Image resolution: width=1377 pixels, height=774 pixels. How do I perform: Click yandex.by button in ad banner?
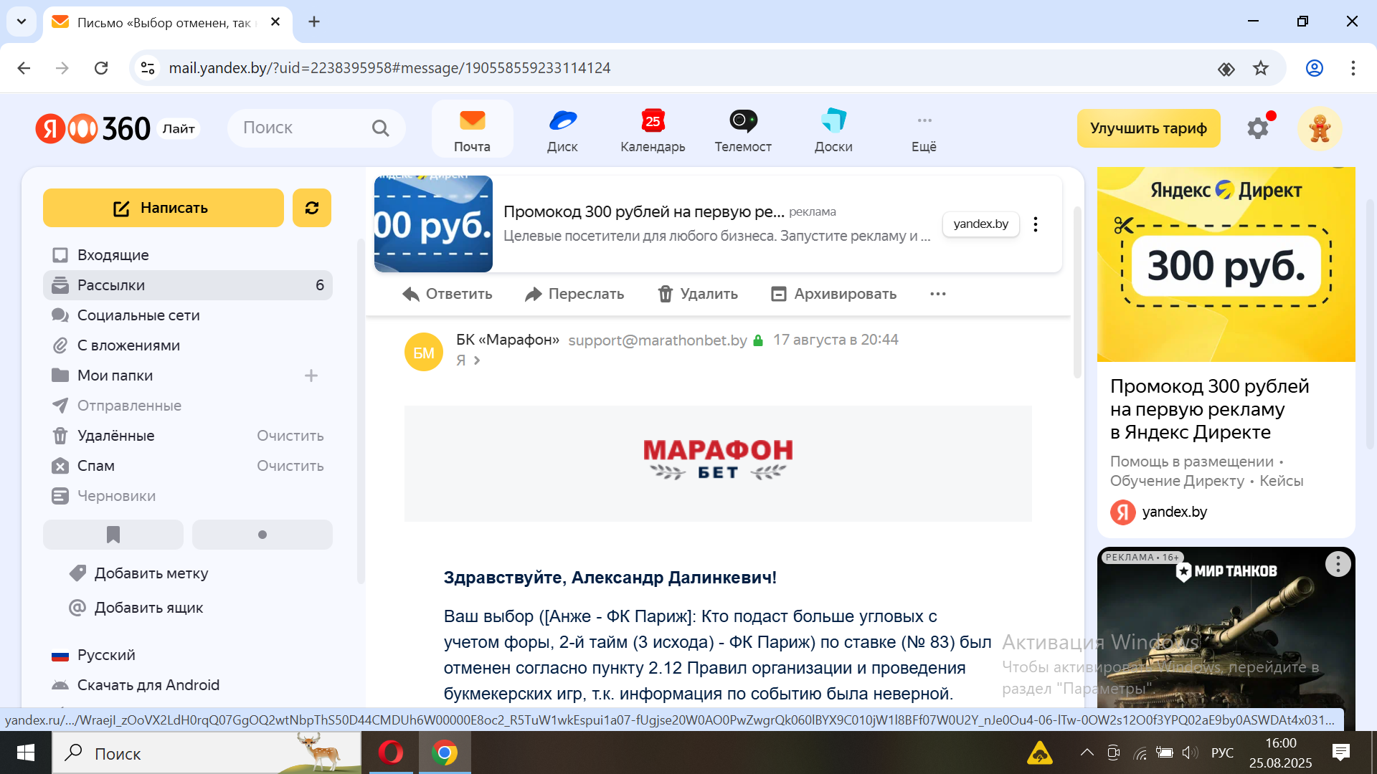[981, 224]
